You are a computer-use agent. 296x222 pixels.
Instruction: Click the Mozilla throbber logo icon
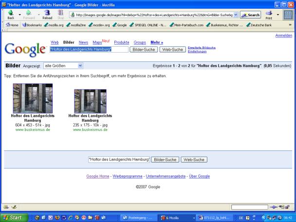pos(288,15)
